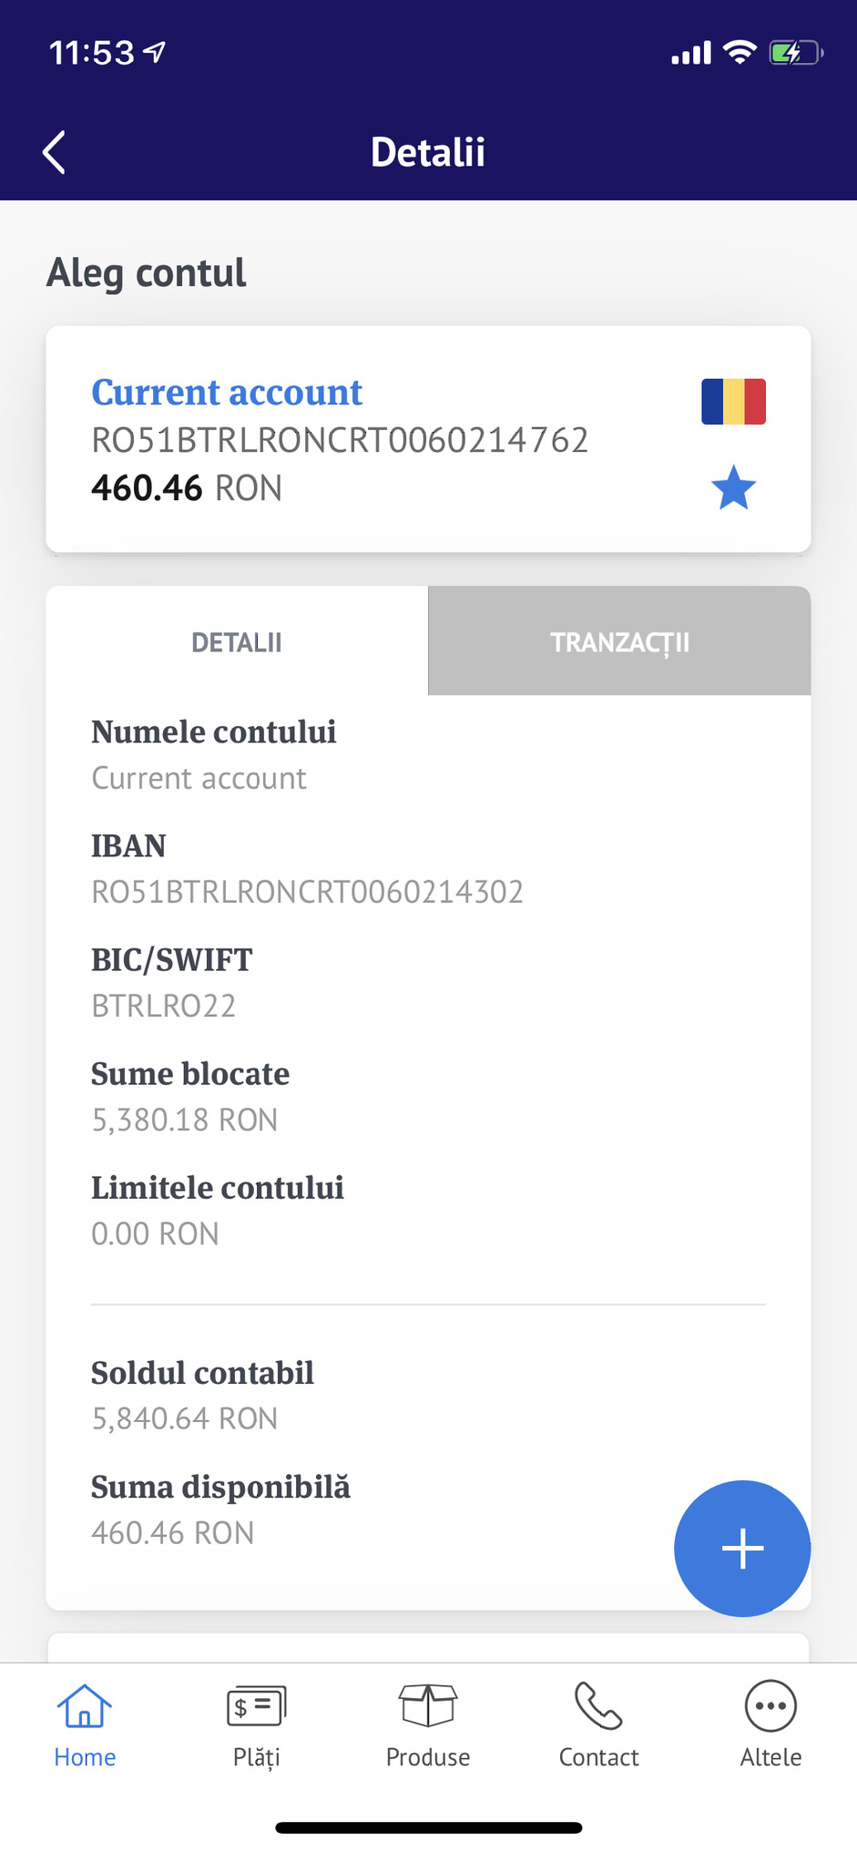Viewport: 857px width, 1852px height.
Task: Toggle the favorite star on account card
Action: (x=733, y=487)
